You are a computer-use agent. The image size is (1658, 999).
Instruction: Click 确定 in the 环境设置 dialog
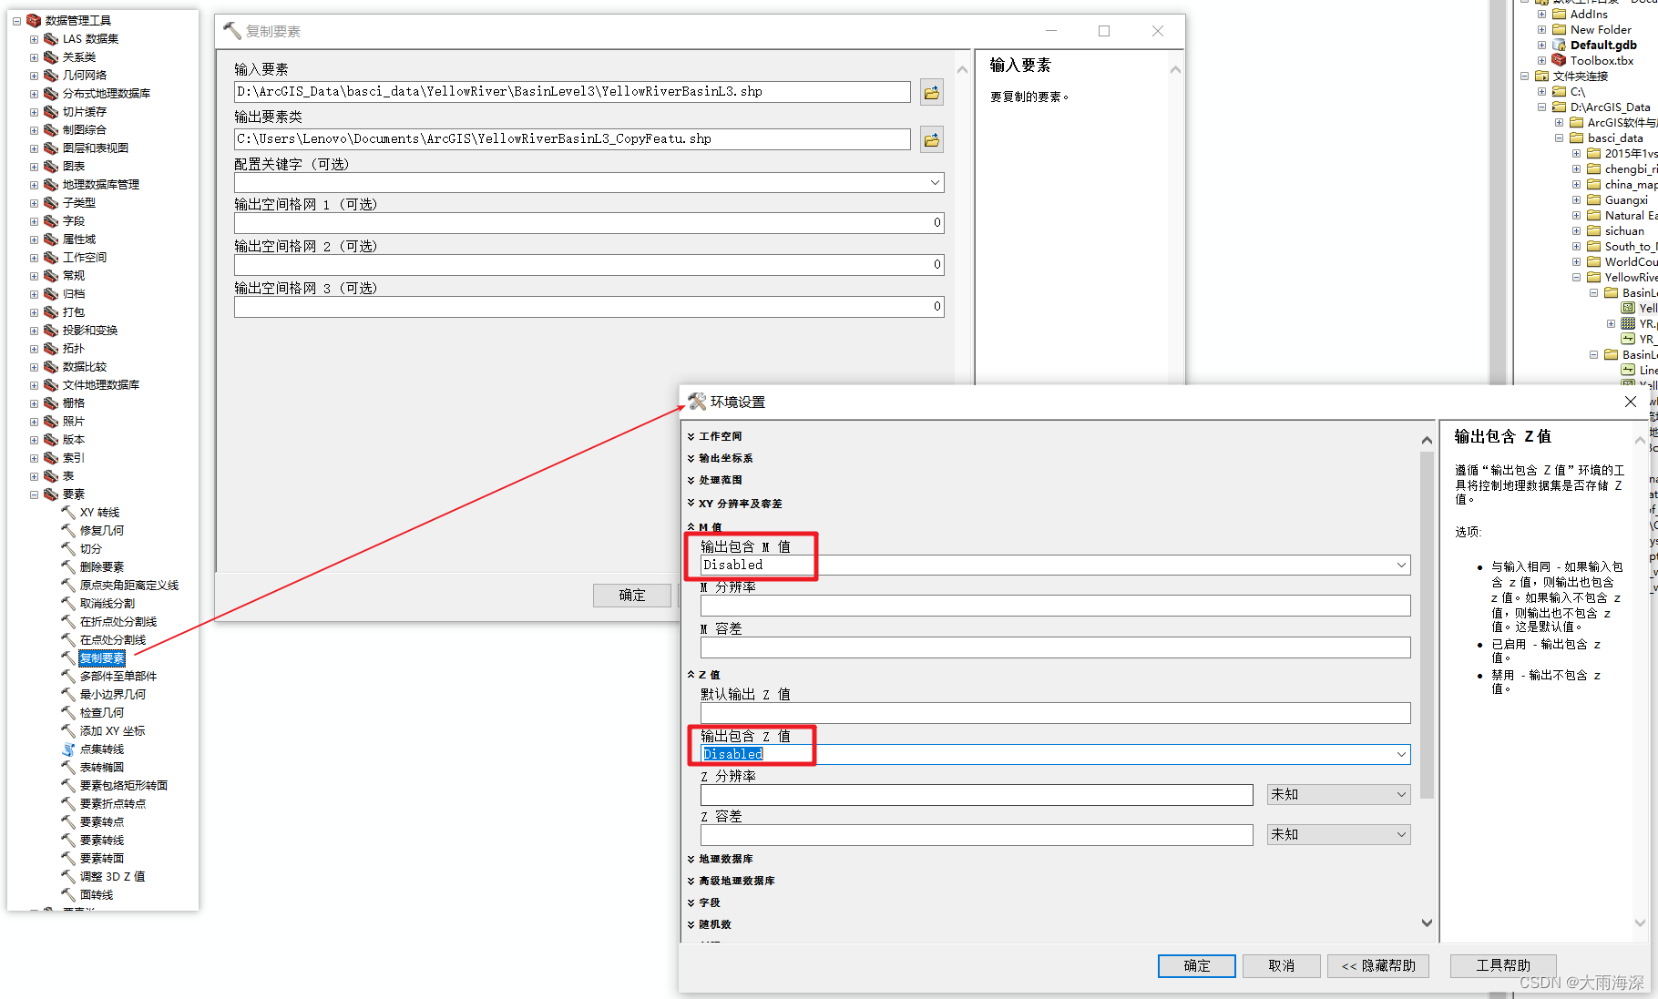click(1196, 965)
